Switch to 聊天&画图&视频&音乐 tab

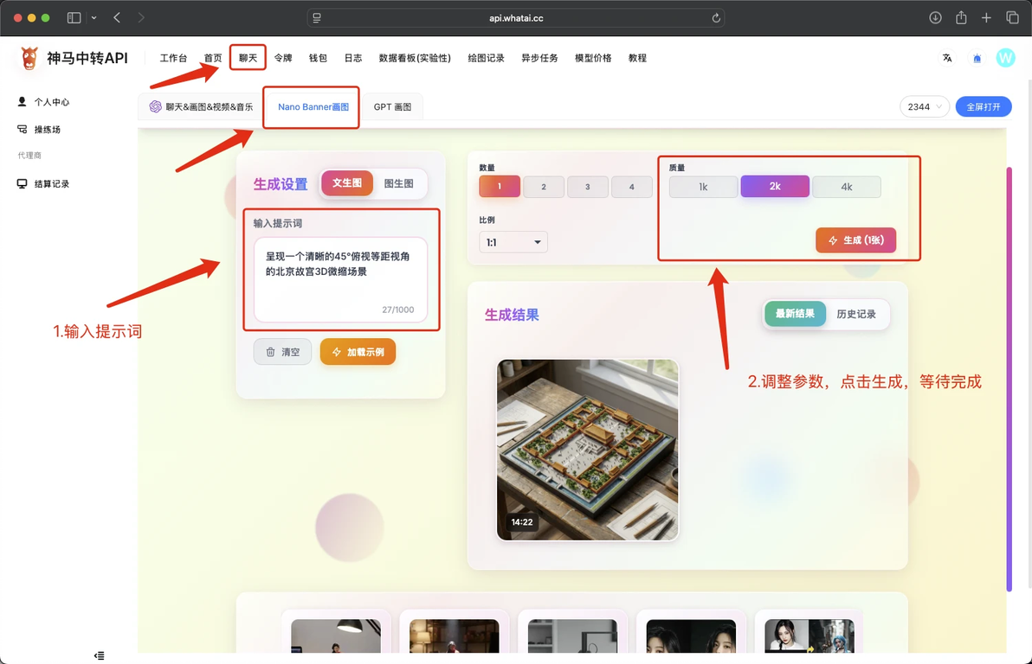pyautogui.click(x=202, y=106)
